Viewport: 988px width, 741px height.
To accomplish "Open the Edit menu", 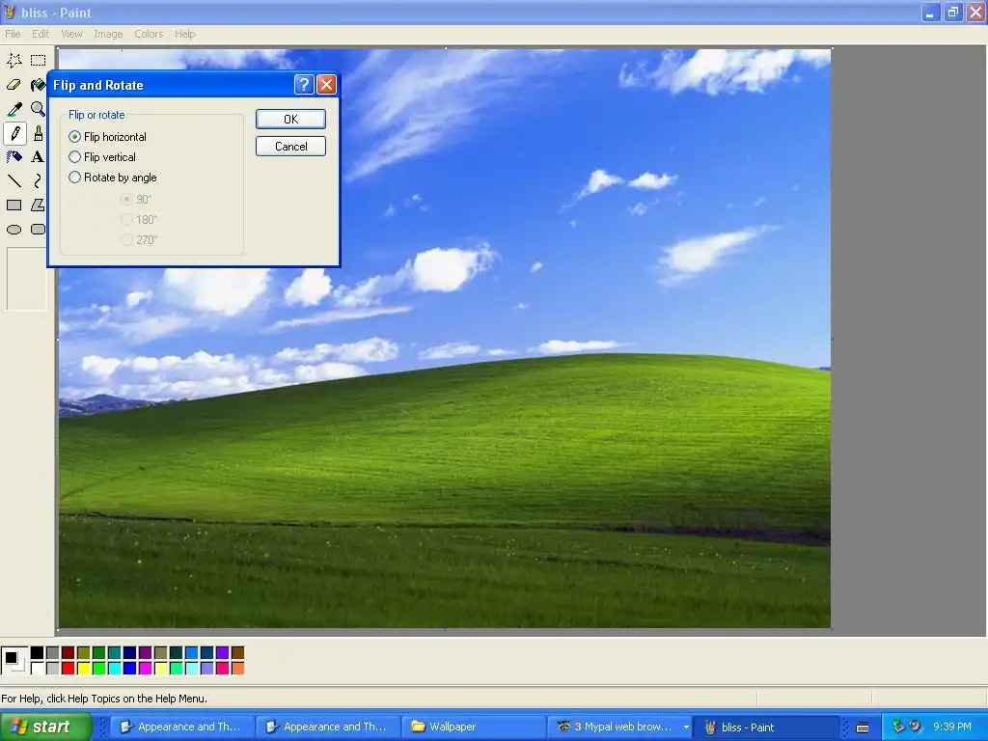I will (41, 34).
